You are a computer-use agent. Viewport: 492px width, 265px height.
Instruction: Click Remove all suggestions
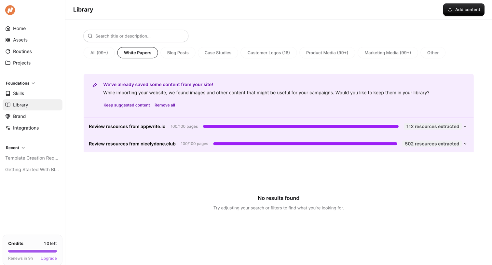pyautogui.click(x=165, y=105)
